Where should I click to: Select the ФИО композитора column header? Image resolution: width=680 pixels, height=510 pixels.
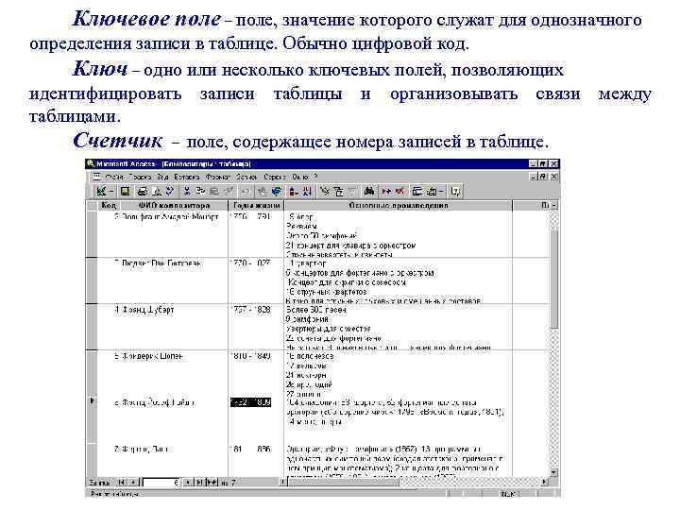click(174, 206)
